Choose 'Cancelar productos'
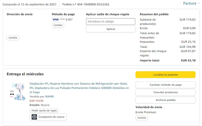The image size is (202, 126). (x=165, y=92)
